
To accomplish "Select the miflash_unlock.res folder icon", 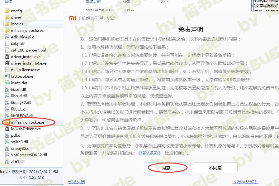I will (7, 31).
